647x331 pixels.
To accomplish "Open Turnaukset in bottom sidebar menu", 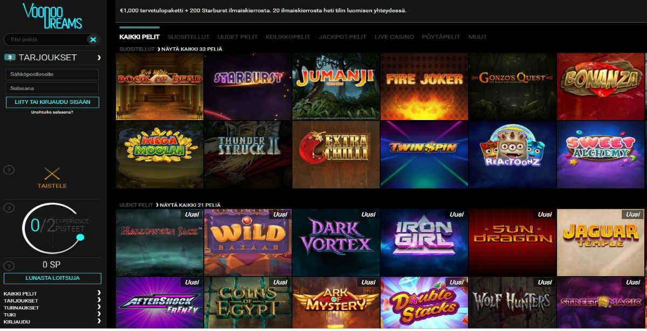I will 21,307.
